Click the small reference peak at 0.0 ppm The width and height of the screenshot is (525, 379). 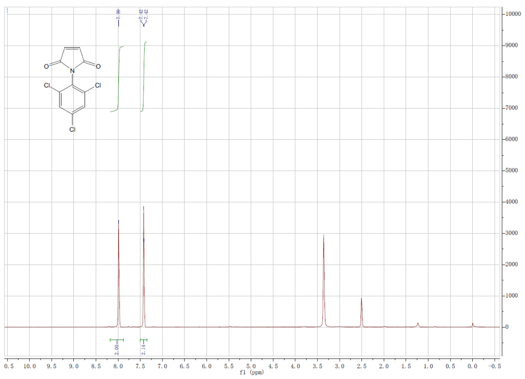(473, 325)
